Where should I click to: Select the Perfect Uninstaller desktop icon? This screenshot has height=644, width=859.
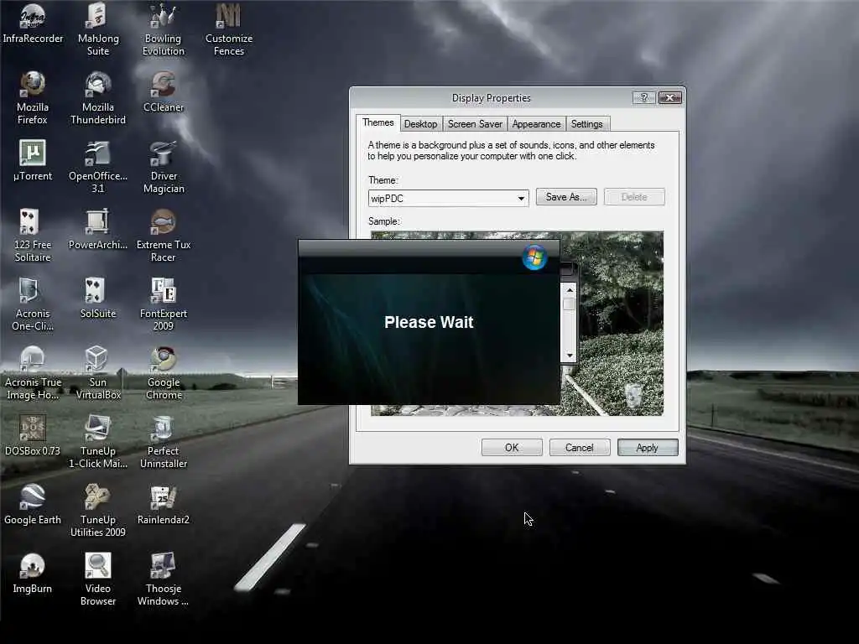[164, 443]
